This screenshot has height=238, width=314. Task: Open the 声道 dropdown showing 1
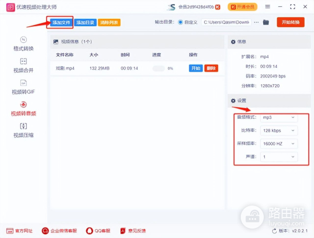point(279,157)
